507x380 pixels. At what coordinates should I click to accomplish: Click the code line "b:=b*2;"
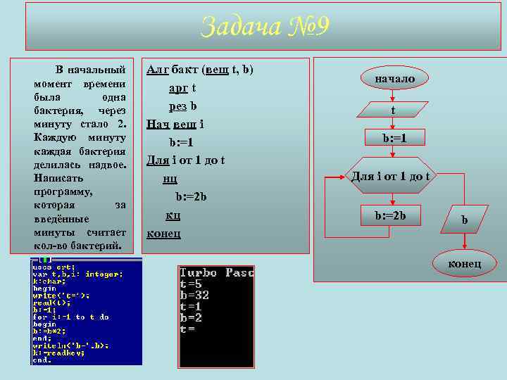49,331
